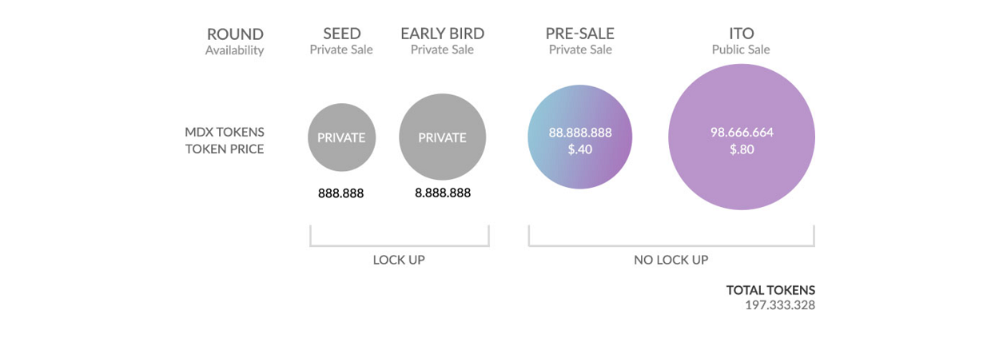Click the TOTAL TOKENS heading
This screenshot has height=350, width=999.
(x=770, y=291)
